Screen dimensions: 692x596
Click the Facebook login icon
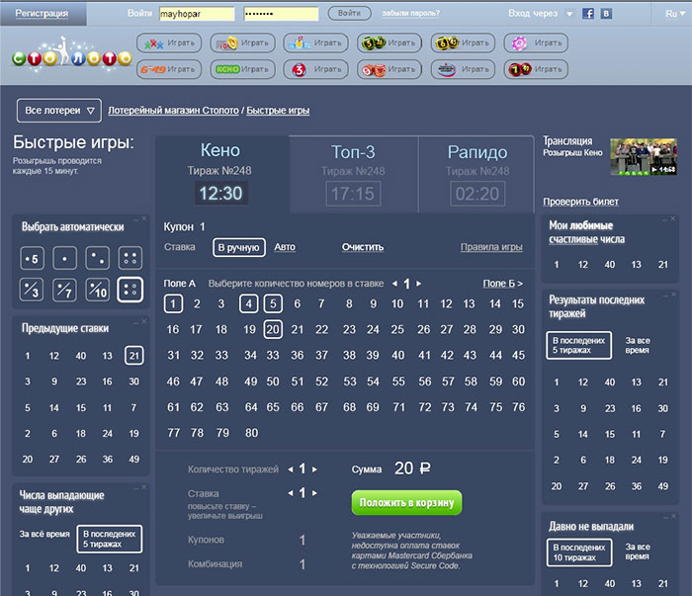coord(588,14)
